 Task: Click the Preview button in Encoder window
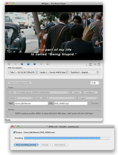click(45, 145)
